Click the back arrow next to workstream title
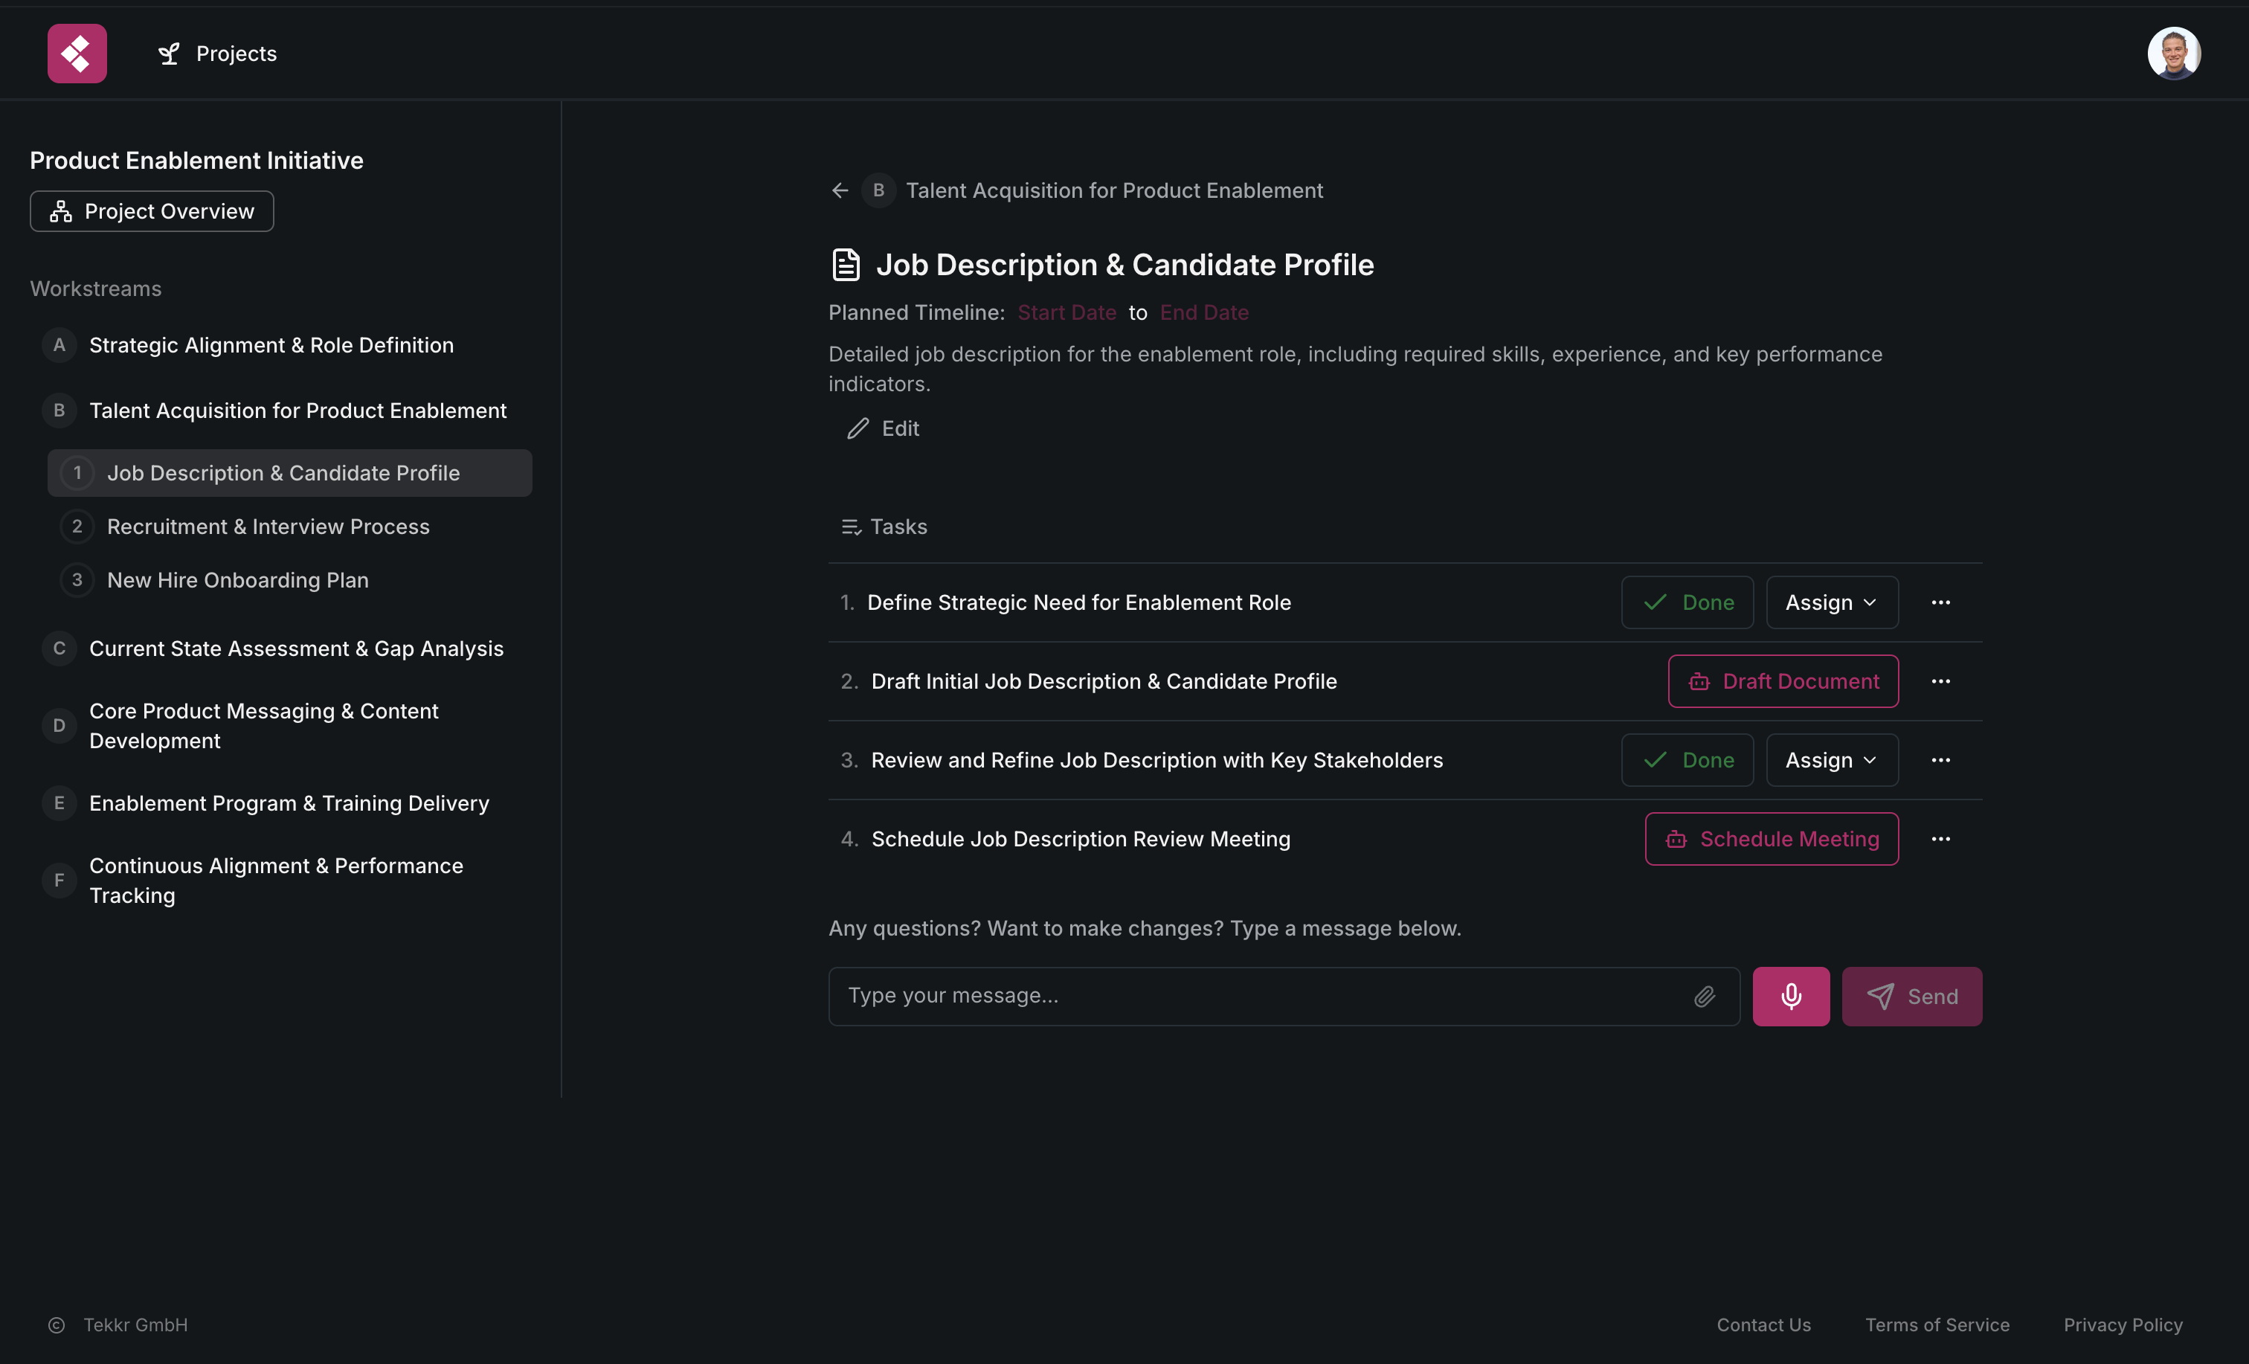The width and height of the screenshot is (2249, 1364). pyautogui.click(x=839, y=190)
